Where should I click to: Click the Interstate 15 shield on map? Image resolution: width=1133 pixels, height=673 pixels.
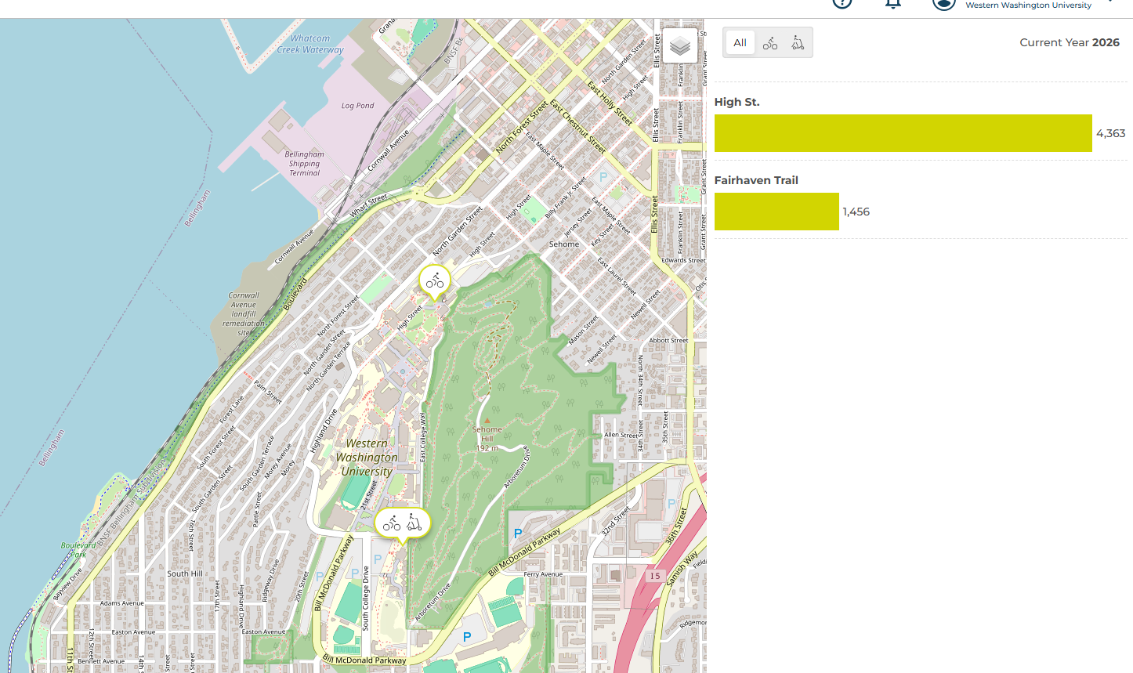(x=655, y=576)
